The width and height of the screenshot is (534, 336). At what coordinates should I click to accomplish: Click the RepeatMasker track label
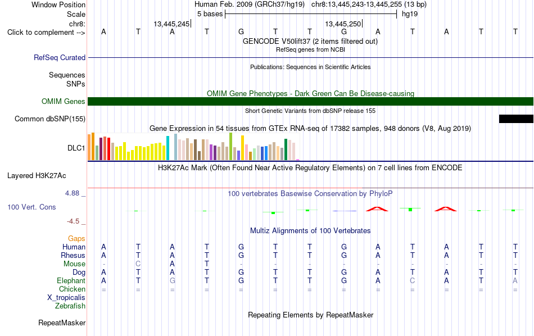[62, 323]
